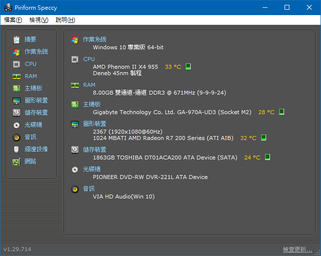Image resolution: width=321 pixels, height=256 pixels.
Task: Open the 說明(H) menu
Action: click(x=66, y=20)
